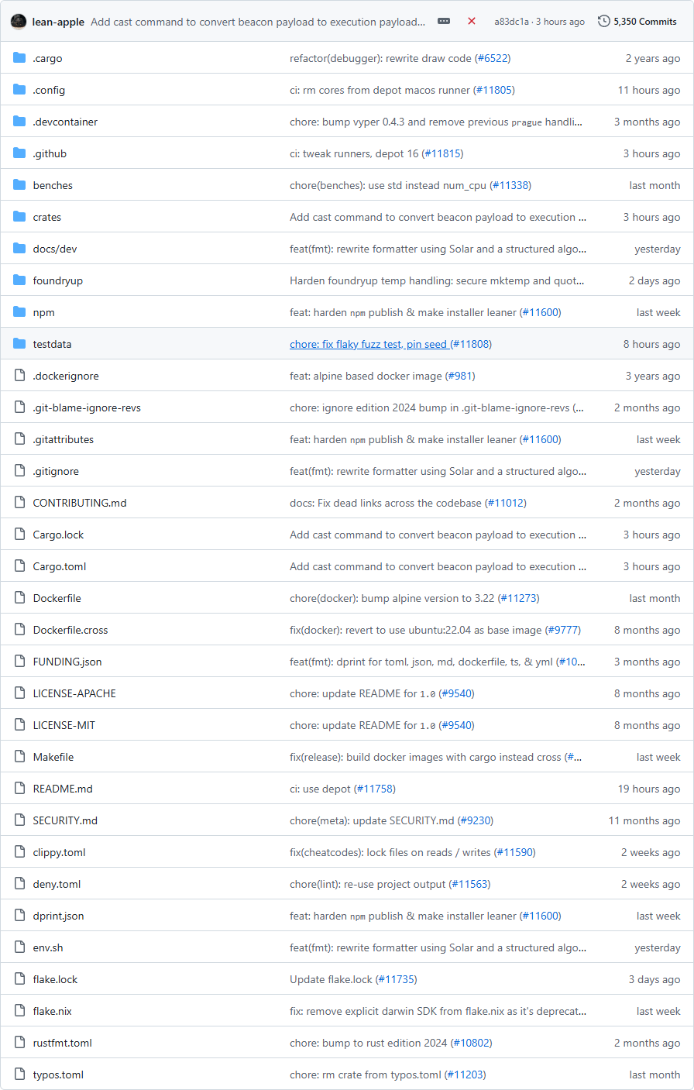Open pull request #11808 link
The width and height of the screenshot is (694, 1090).
tap(471, 344)
